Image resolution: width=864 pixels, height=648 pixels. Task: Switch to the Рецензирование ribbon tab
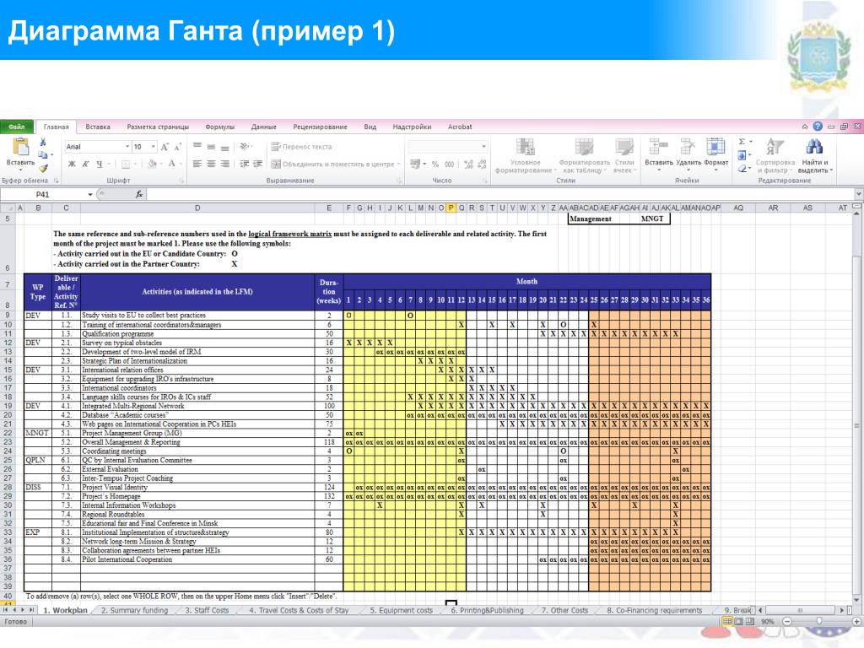click(x=320, y=127)
